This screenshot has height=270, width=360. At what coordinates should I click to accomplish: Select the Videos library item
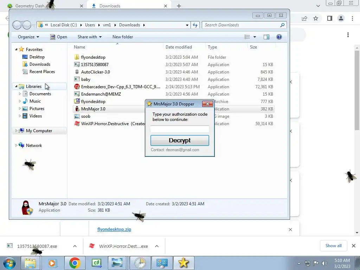tap(36, 116)
